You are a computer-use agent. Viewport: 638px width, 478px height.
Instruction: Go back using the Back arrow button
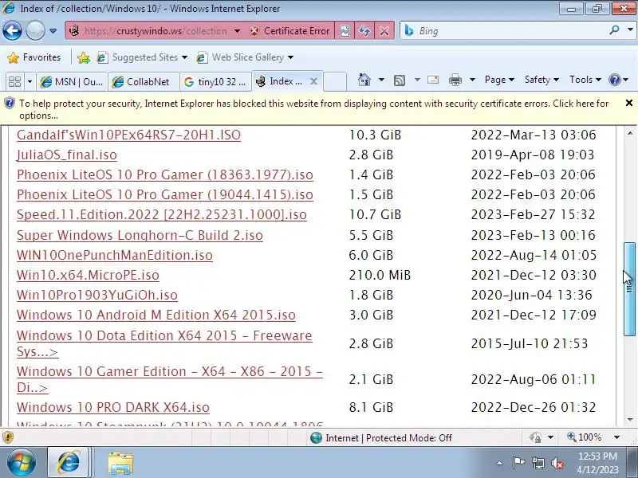pos(12,30)
